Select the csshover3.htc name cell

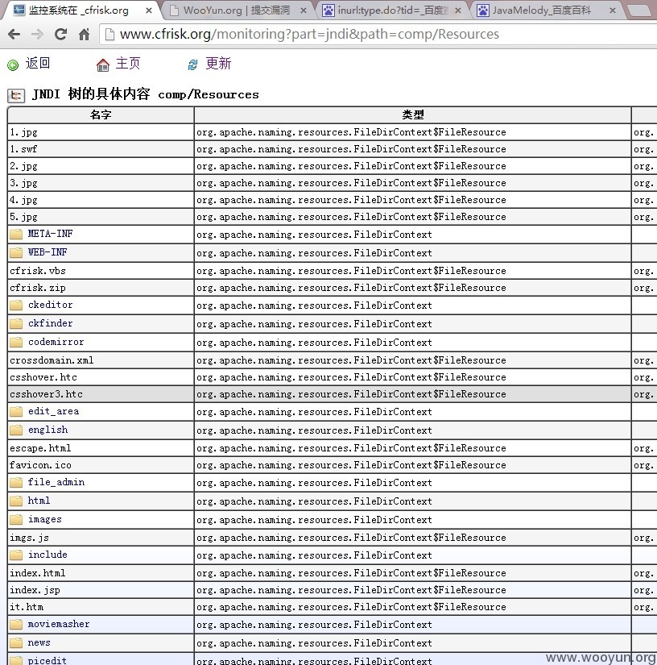[101, 394]
